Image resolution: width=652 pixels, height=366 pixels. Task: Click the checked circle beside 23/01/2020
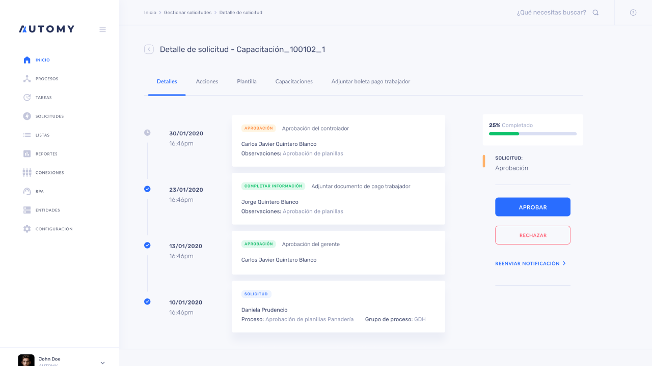coord(147,189)
